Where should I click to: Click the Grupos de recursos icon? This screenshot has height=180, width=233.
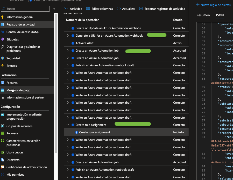pyautogui.click(x=2, y=126)
